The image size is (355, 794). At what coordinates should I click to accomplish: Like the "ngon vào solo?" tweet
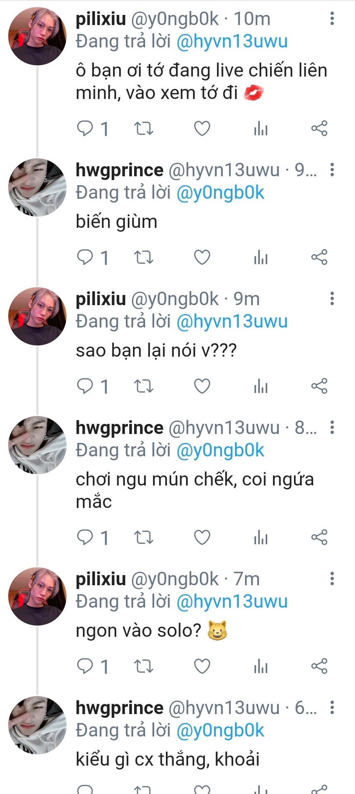tap(202, 667)
